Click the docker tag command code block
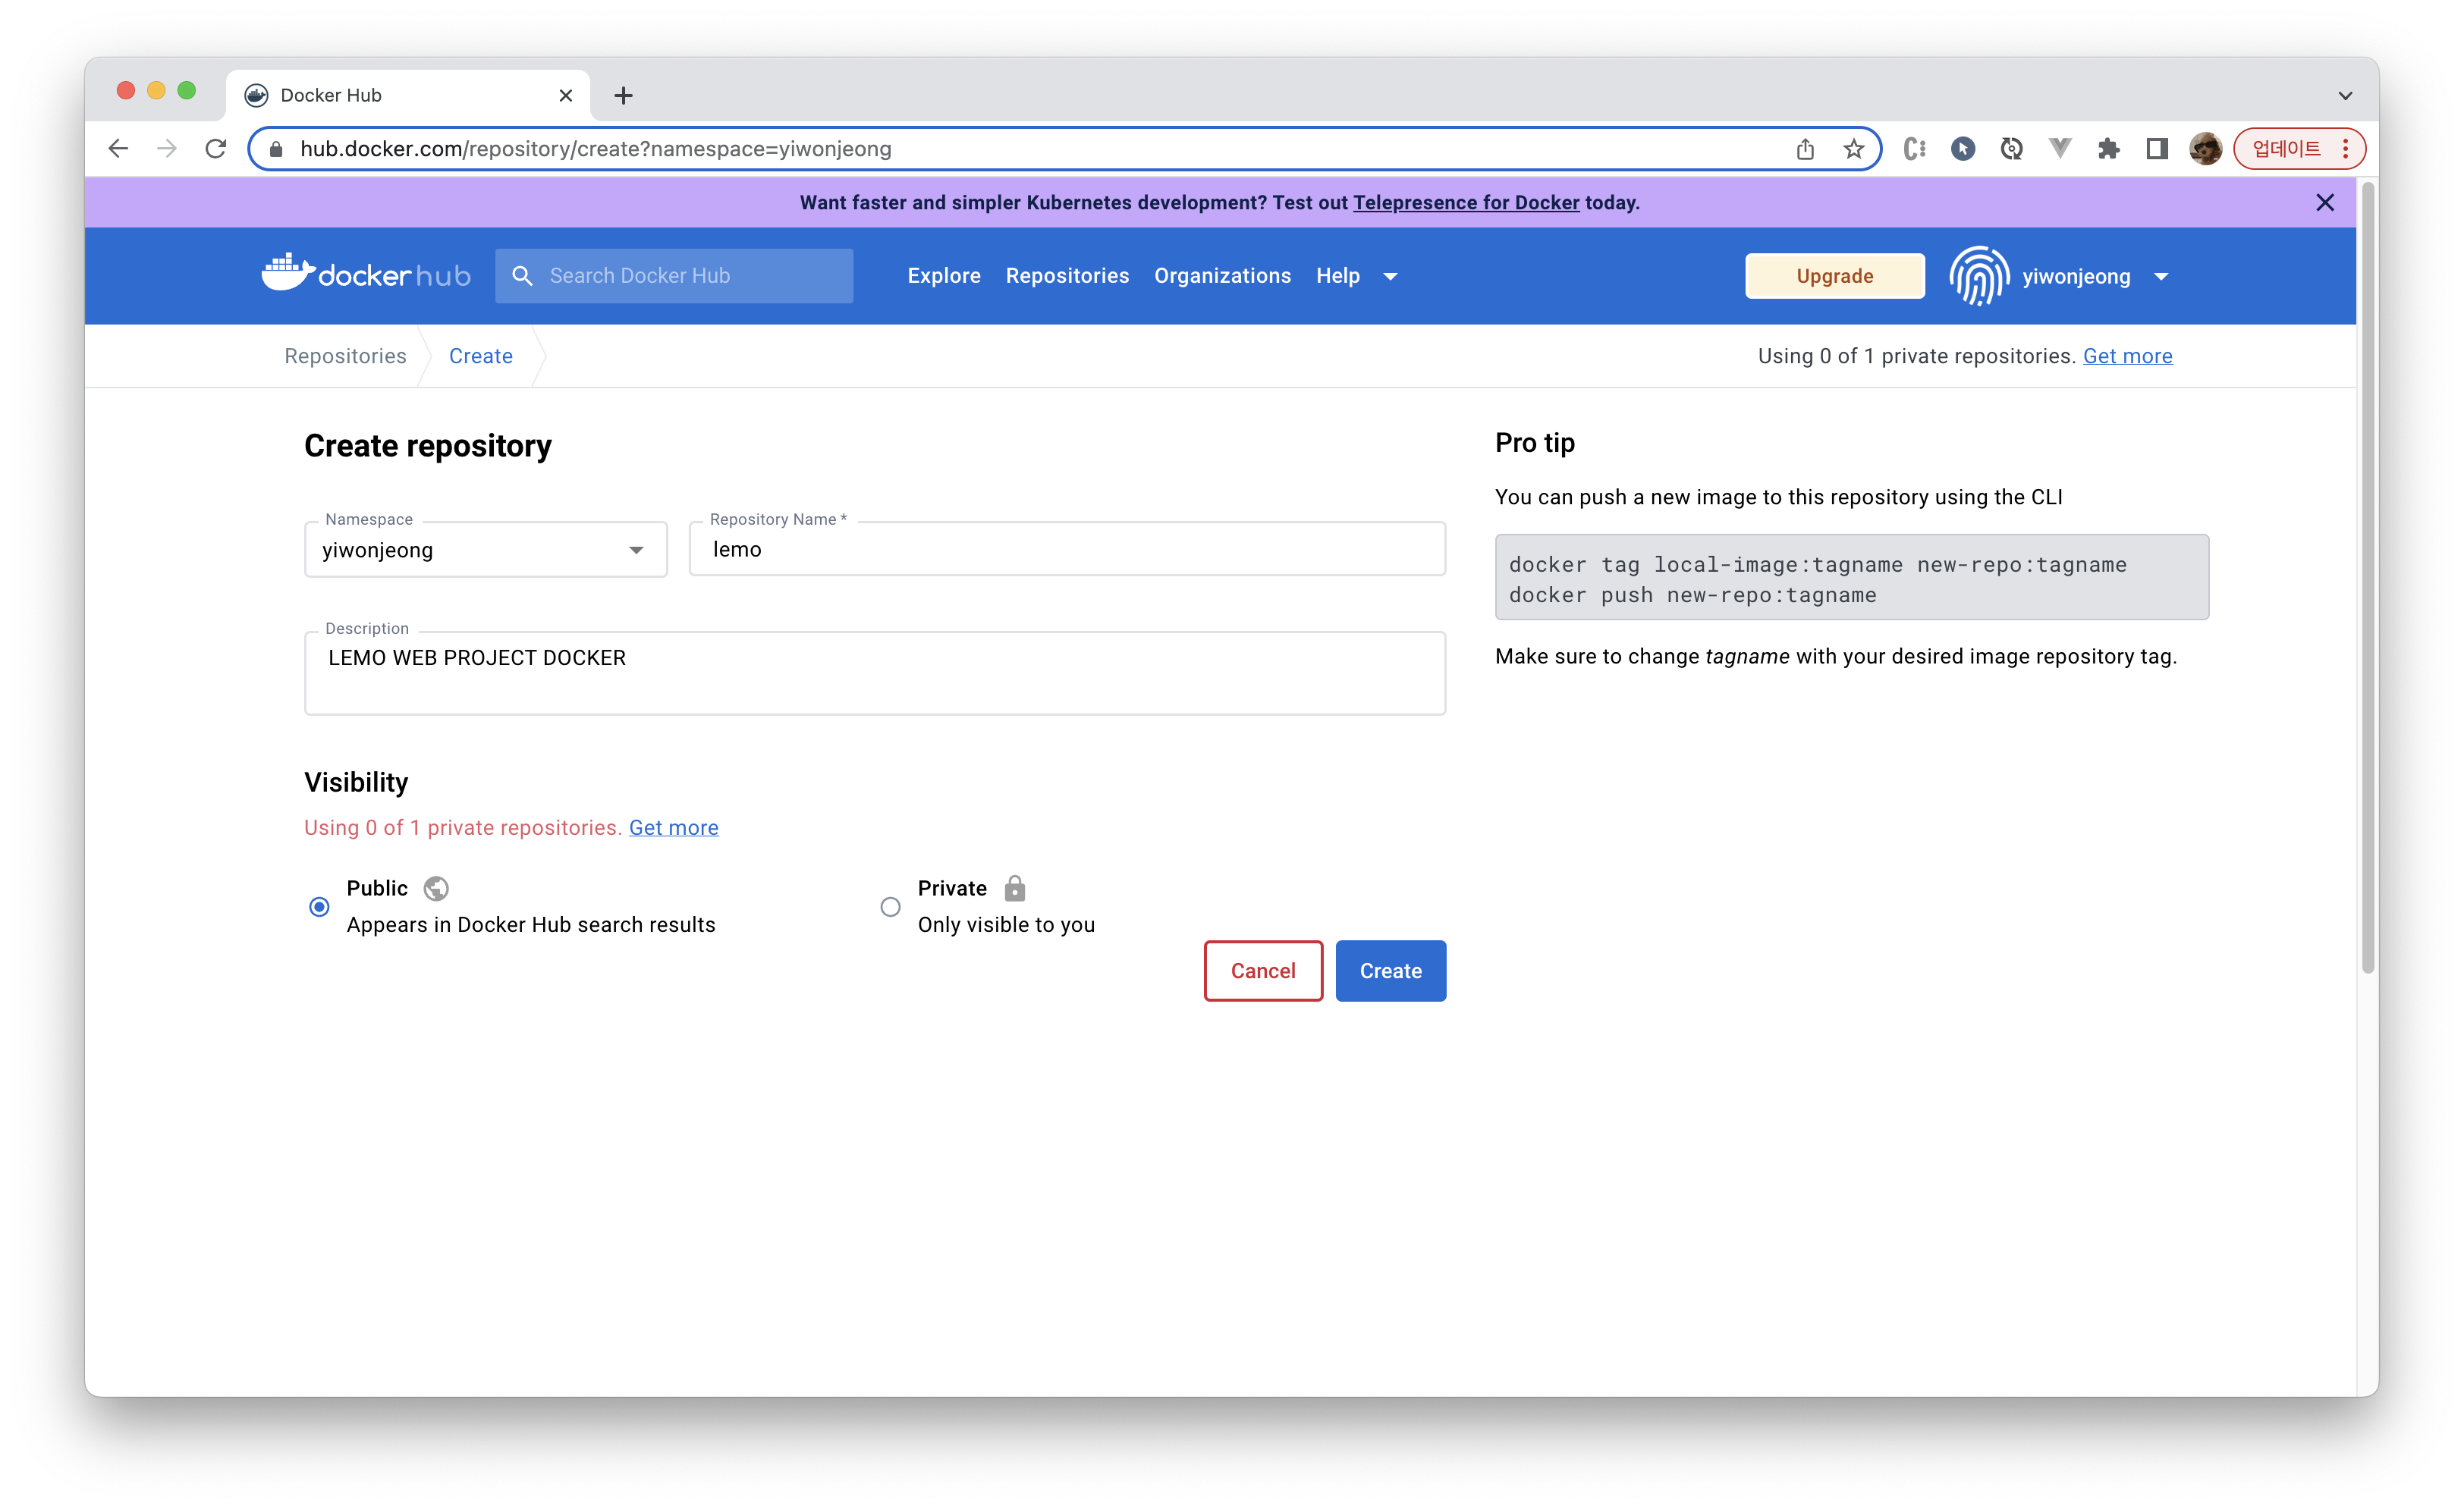Screen dimensions: 2464x1509 (1852, 578)
